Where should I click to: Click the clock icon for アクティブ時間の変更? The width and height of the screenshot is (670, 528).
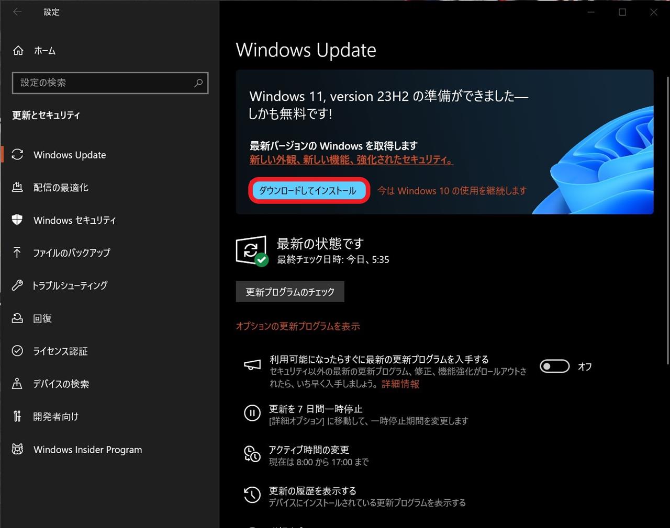pyautogui.click(x=252, y=454)
